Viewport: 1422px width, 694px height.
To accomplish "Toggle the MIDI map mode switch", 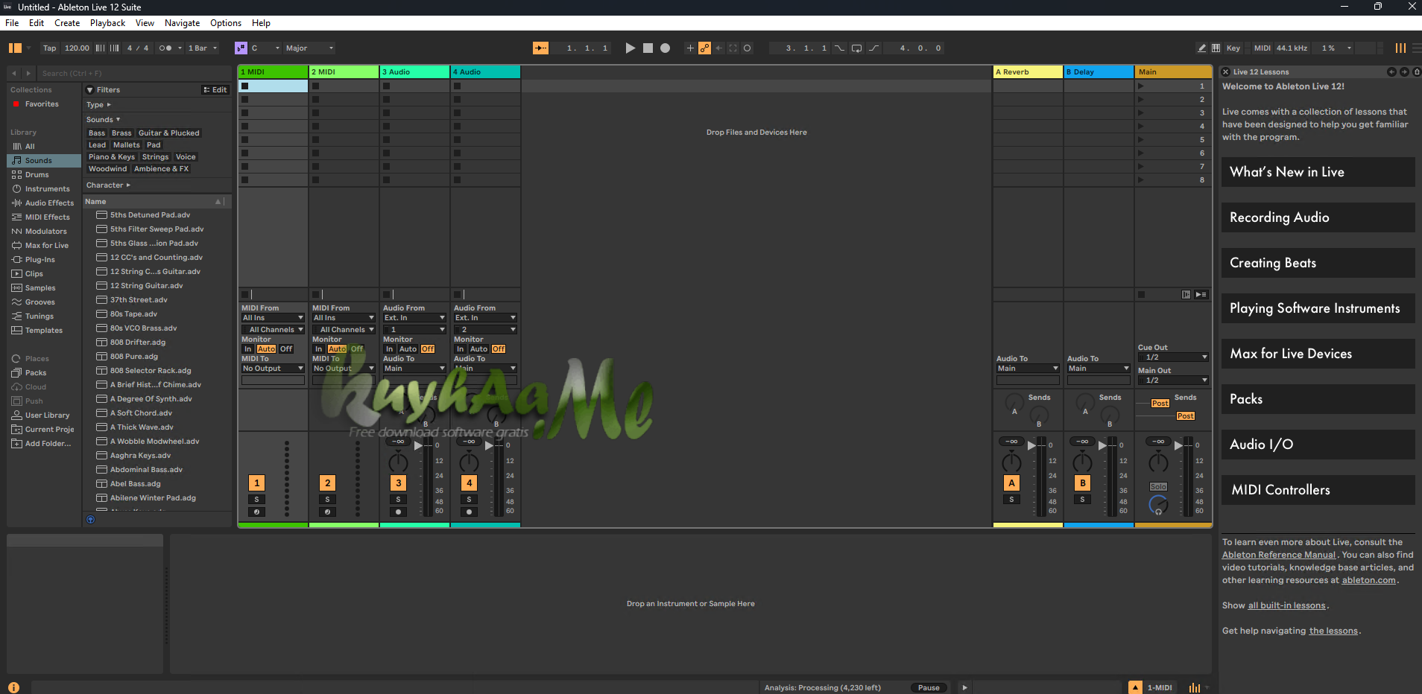I will pos(1262,48).
